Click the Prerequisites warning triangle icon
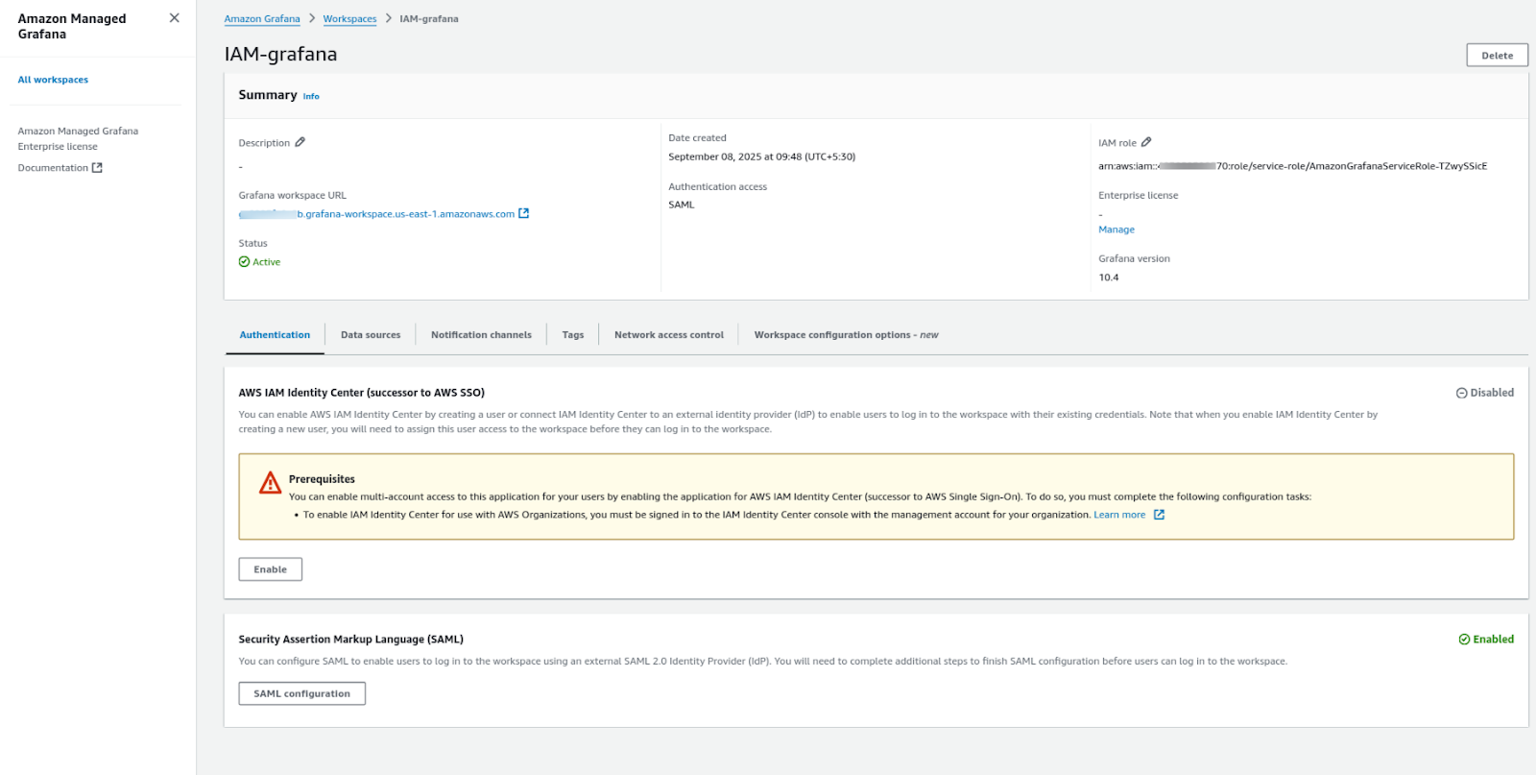Screen dimensions: 1536x775 click(270, 482)
